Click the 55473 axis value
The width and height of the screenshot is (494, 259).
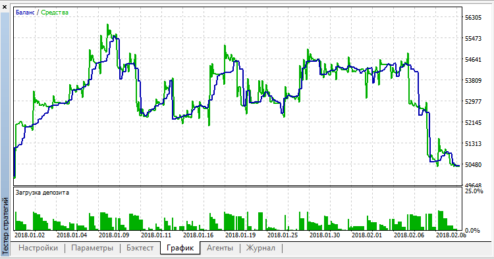pyautogui.click(x=473, y=39)
